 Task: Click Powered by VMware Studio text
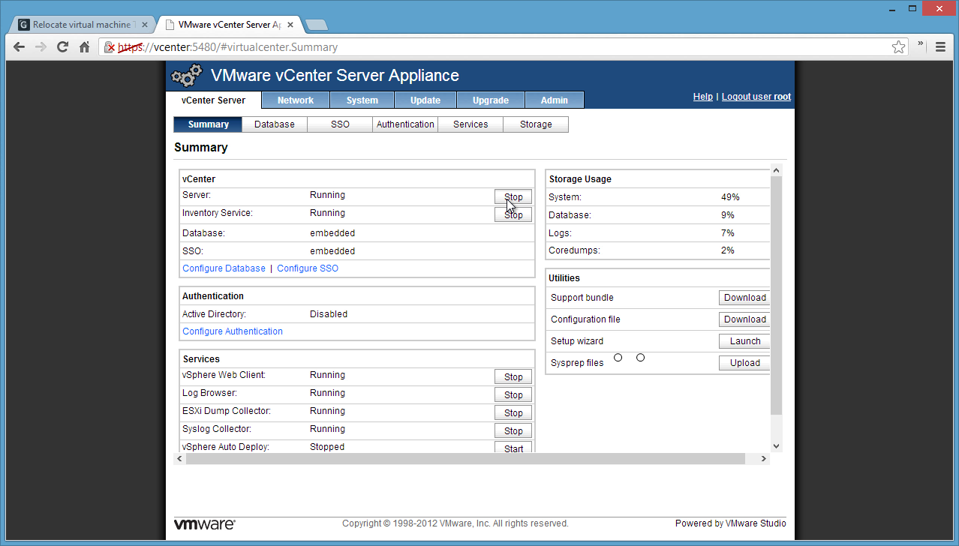[731, 523]
